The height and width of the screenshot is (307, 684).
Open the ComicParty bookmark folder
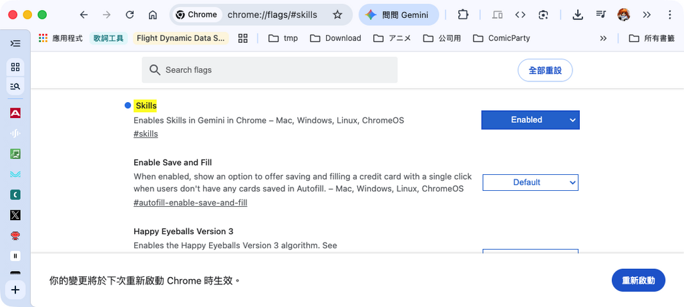[x=501, y=38]
